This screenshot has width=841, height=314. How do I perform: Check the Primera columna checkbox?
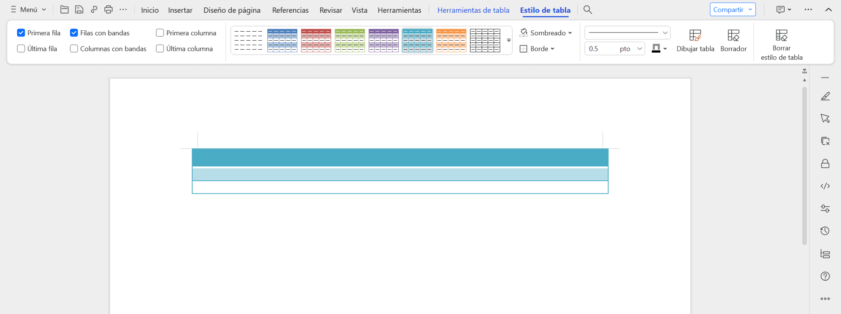(160, 32)
